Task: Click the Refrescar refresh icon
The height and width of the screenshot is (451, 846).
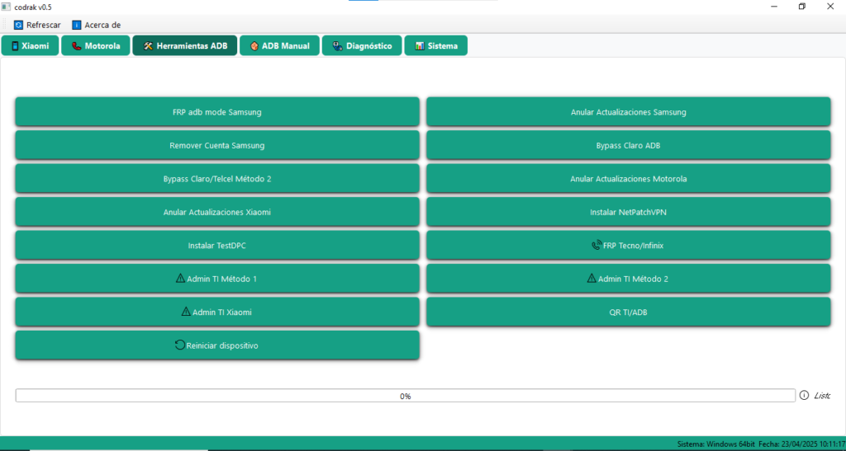Action: pyautogui.click(x=18, y=25)
